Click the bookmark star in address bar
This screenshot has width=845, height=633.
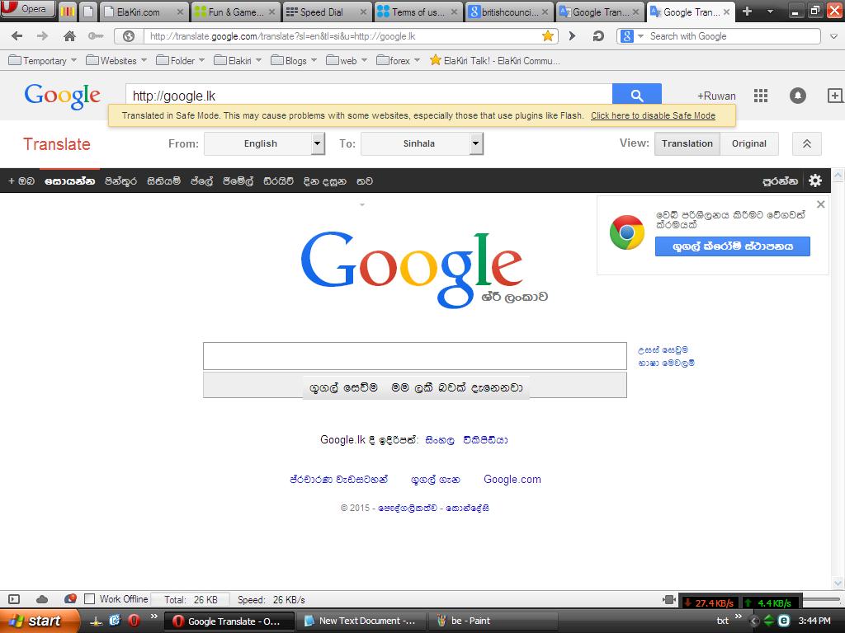(548, 36)
